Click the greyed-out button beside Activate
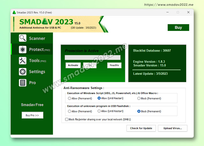This screenshot has width=204, height=146. [90, 65]
